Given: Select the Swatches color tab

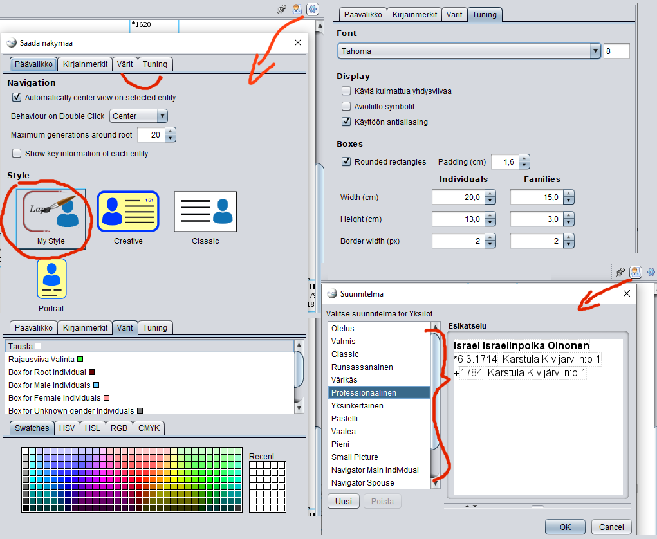Looking at the screenshot, I should point(32,428).
